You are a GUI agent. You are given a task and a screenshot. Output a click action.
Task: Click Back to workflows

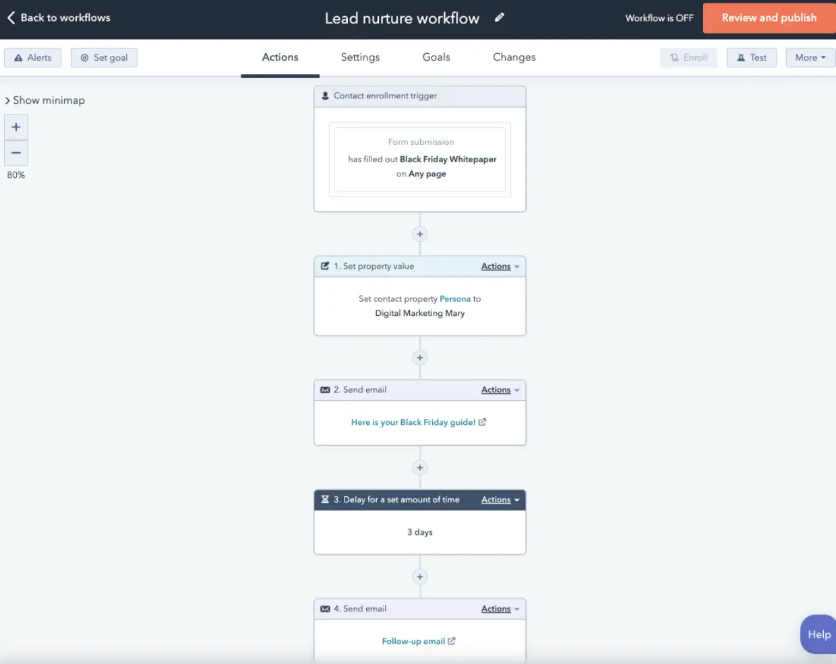click(57, 18)
